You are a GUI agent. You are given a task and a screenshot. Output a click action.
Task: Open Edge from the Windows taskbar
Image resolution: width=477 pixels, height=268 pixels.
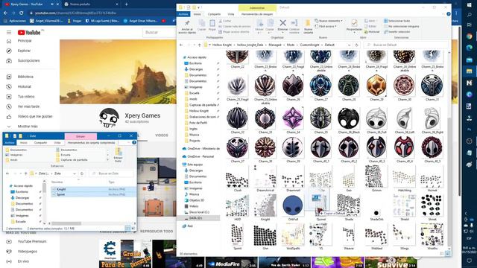470,48
